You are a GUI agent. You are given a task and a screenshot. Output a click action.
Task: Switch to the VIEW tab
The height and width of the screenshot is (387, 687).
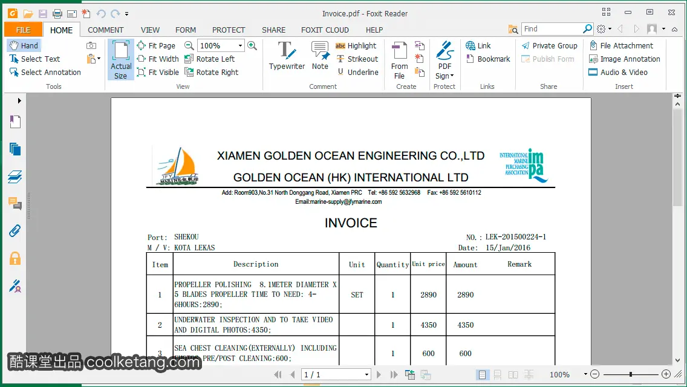pos(150,30)
